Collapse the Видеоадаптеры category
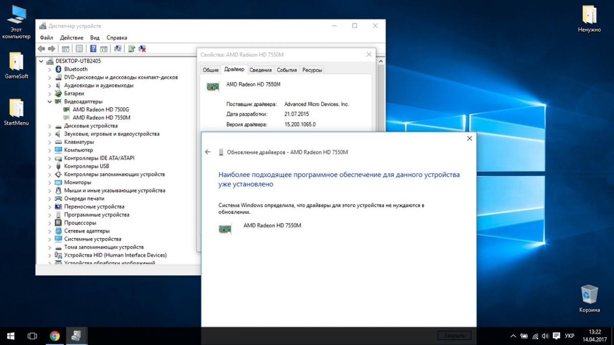614x345 pixels. [x=50, y=102]
